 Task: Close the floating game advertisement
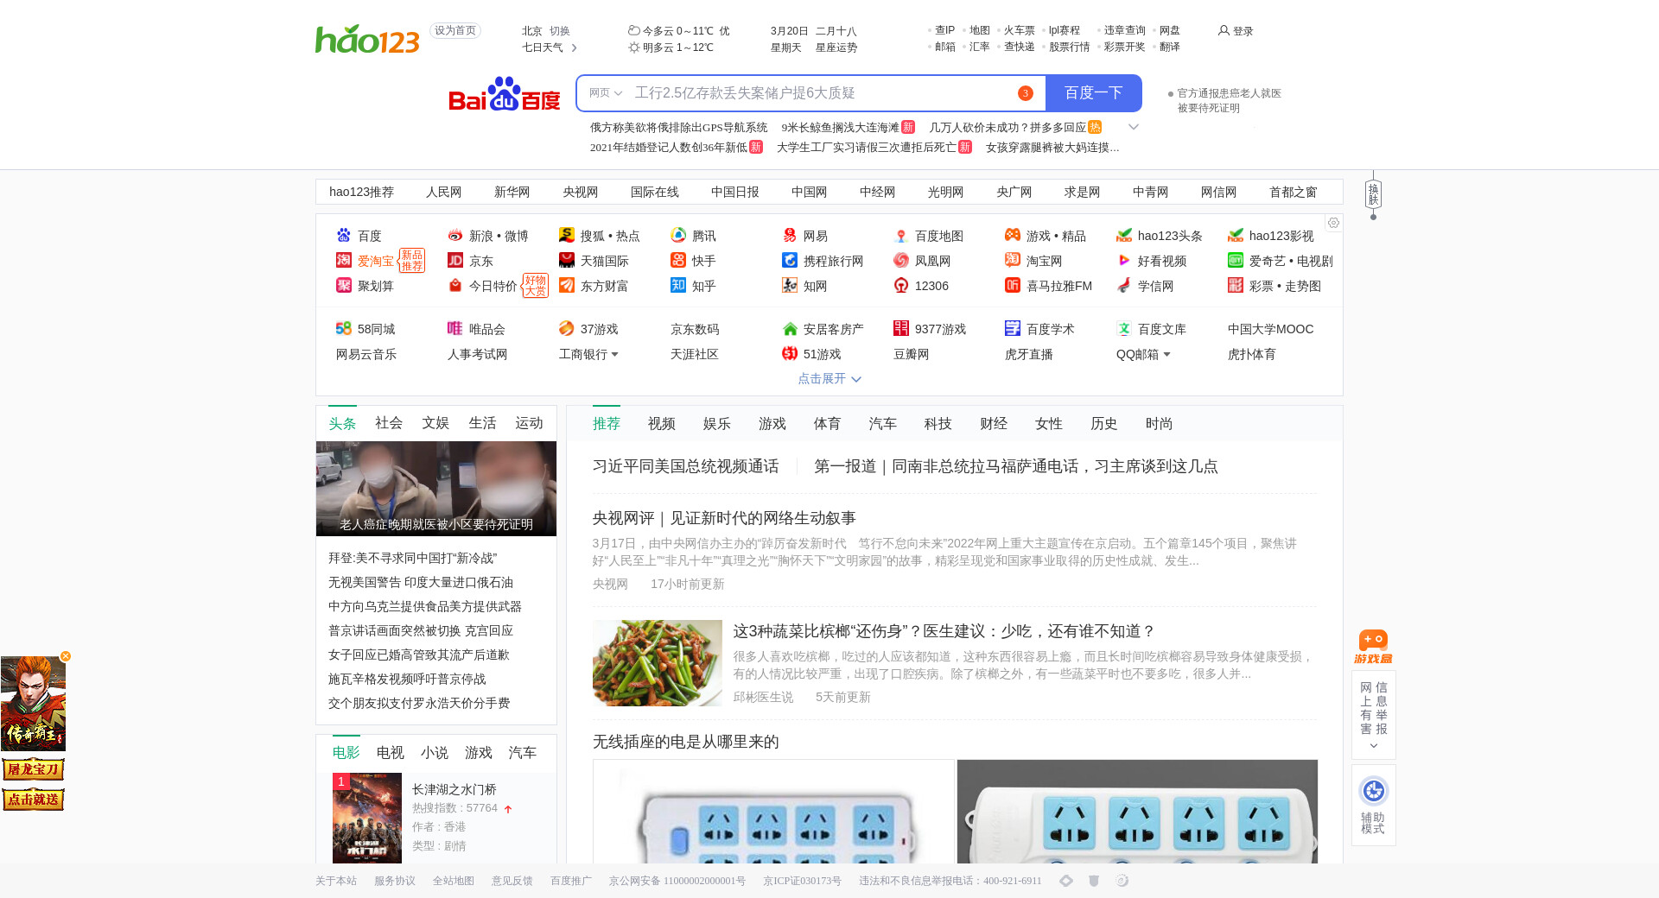(66, 656)
